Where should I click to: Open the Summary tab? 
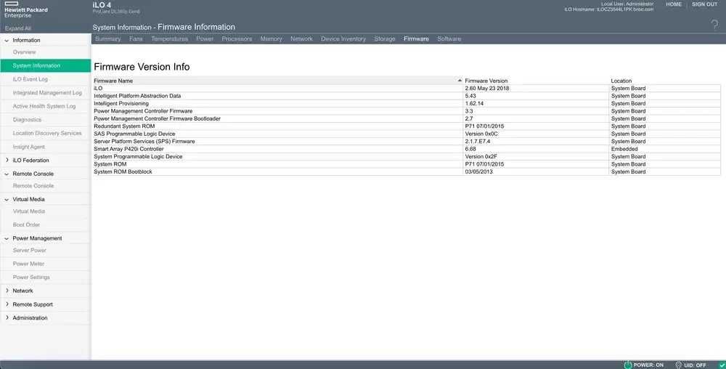tap(108, 39)
